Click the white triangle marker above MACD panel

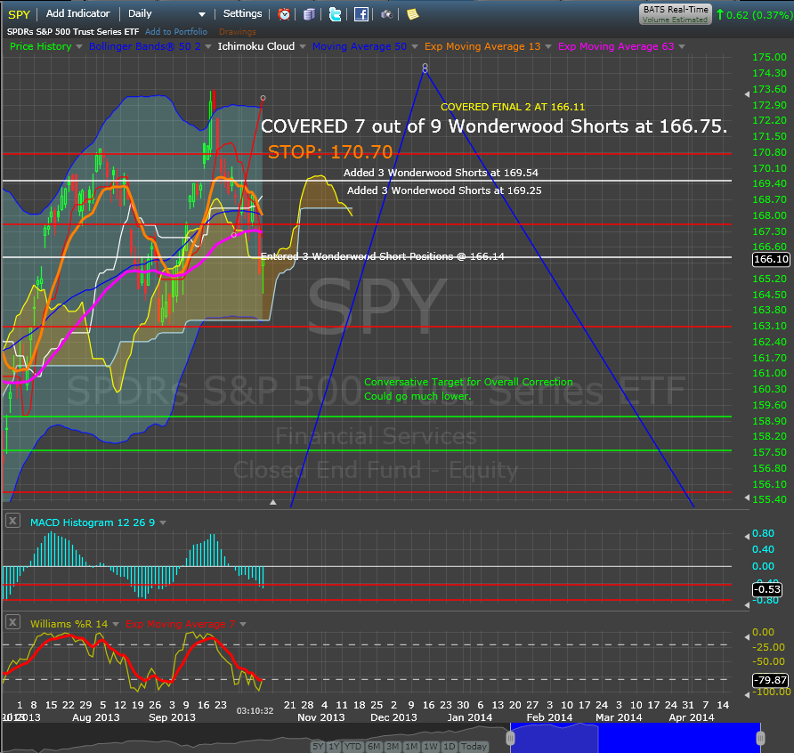tap(273, 502)
